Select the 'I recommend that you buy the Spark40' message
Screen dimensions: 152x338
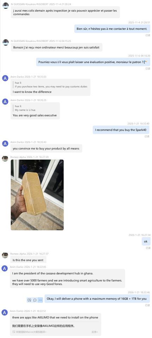pyautogui.click(x=121, y=130)
